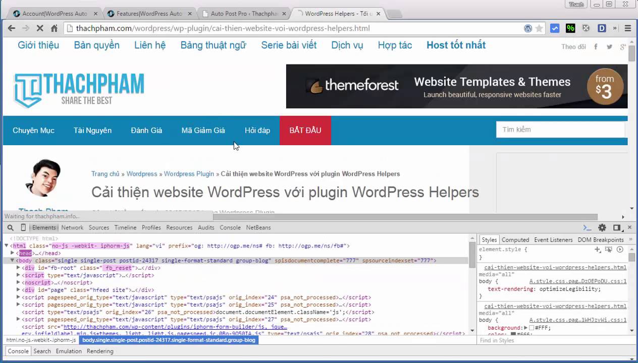Select body breadcrumb in DevTools path
Image resolution: width=638 pixels, height=363 pixels.
169,340
